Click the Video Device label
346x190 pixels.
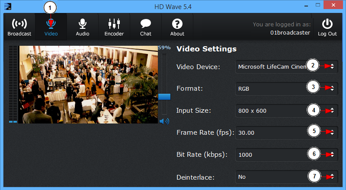pyautogui.click(x=198, y=67)
